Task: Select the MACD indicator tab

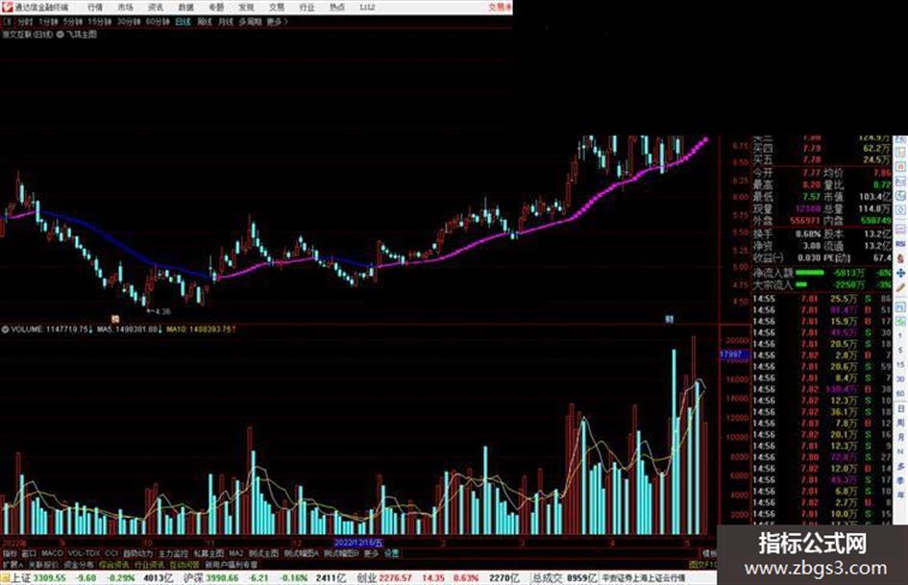Action: click(52, 553)
